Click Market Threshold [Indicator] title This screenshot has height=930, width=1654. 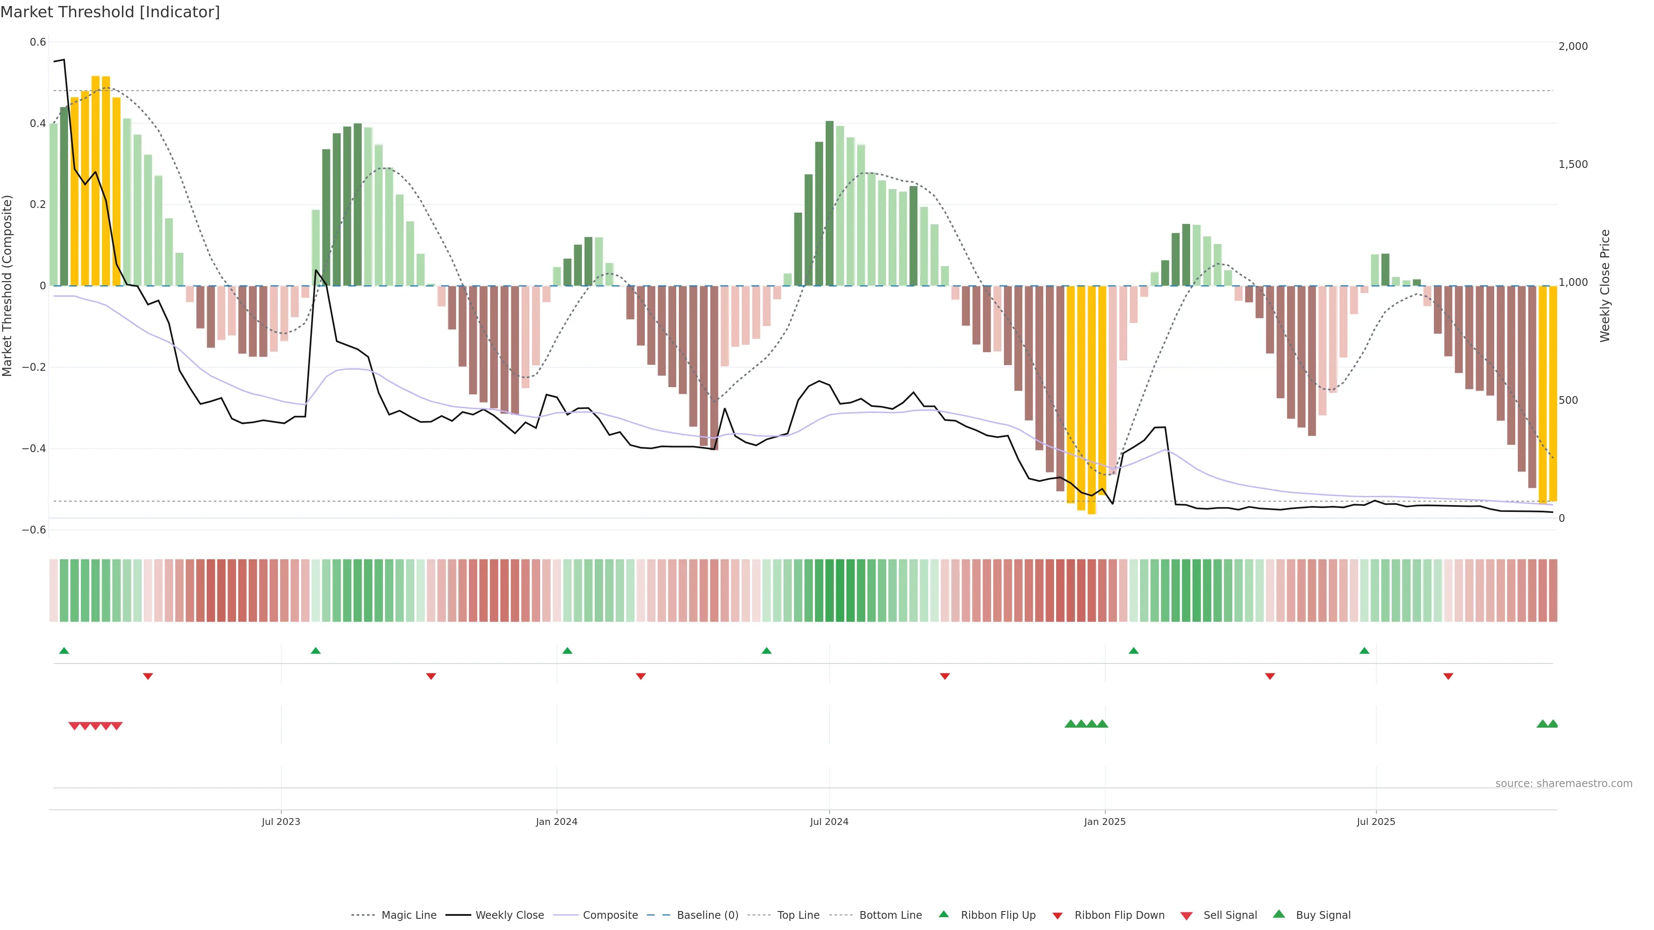coord(110,12)
